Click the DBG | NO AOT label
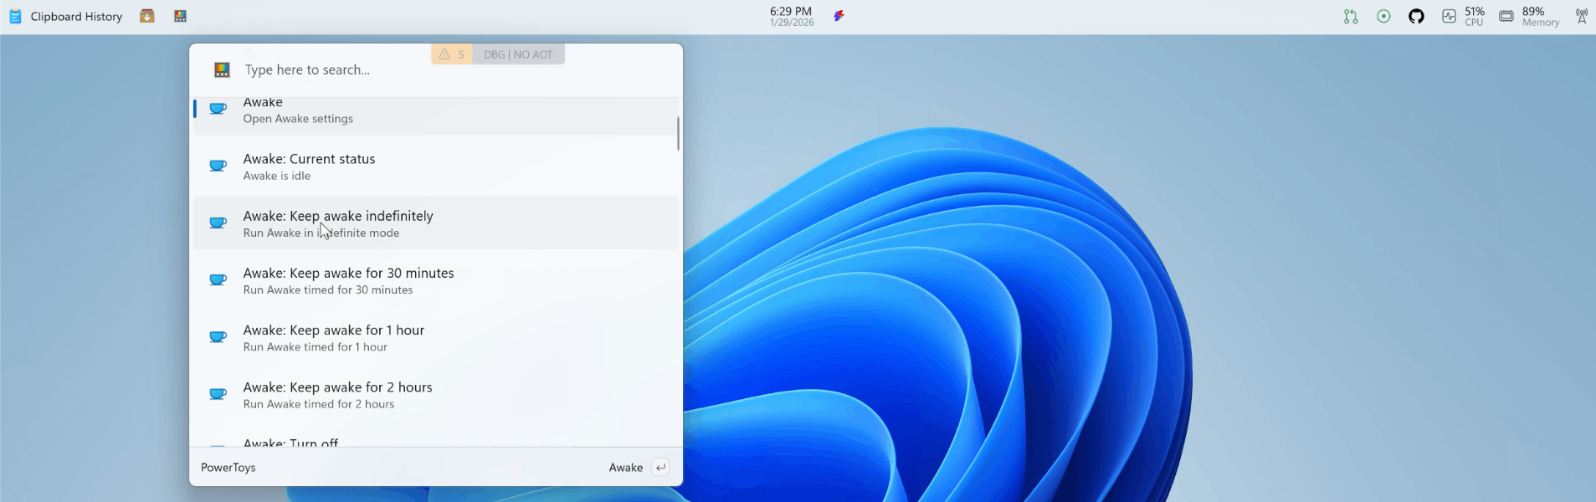The height and width of the screenshot is (502, 1596). [x=518, y=54]
